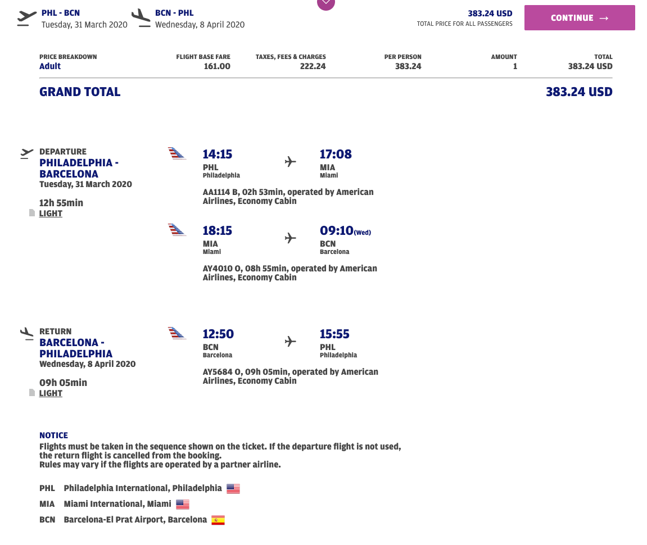Click the plane icon between MIA and BCN
This screenshot has width=647, height=545.
[290, 238]
